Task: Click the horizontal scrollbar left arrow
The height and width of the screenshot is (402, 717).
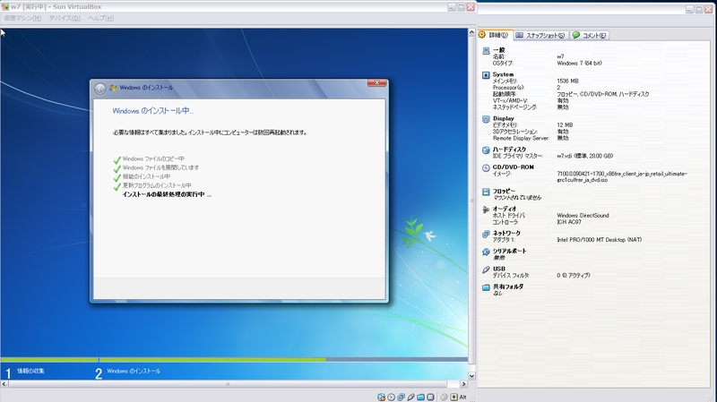Action: 4,384
